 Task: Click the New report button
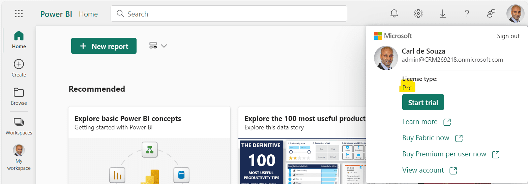coord(104,46)
